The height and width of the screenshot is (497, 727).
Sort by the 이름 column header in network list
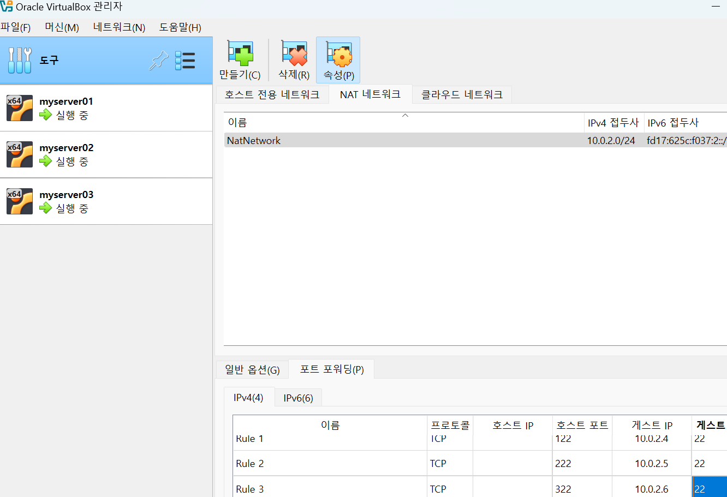tap(404, 123)
